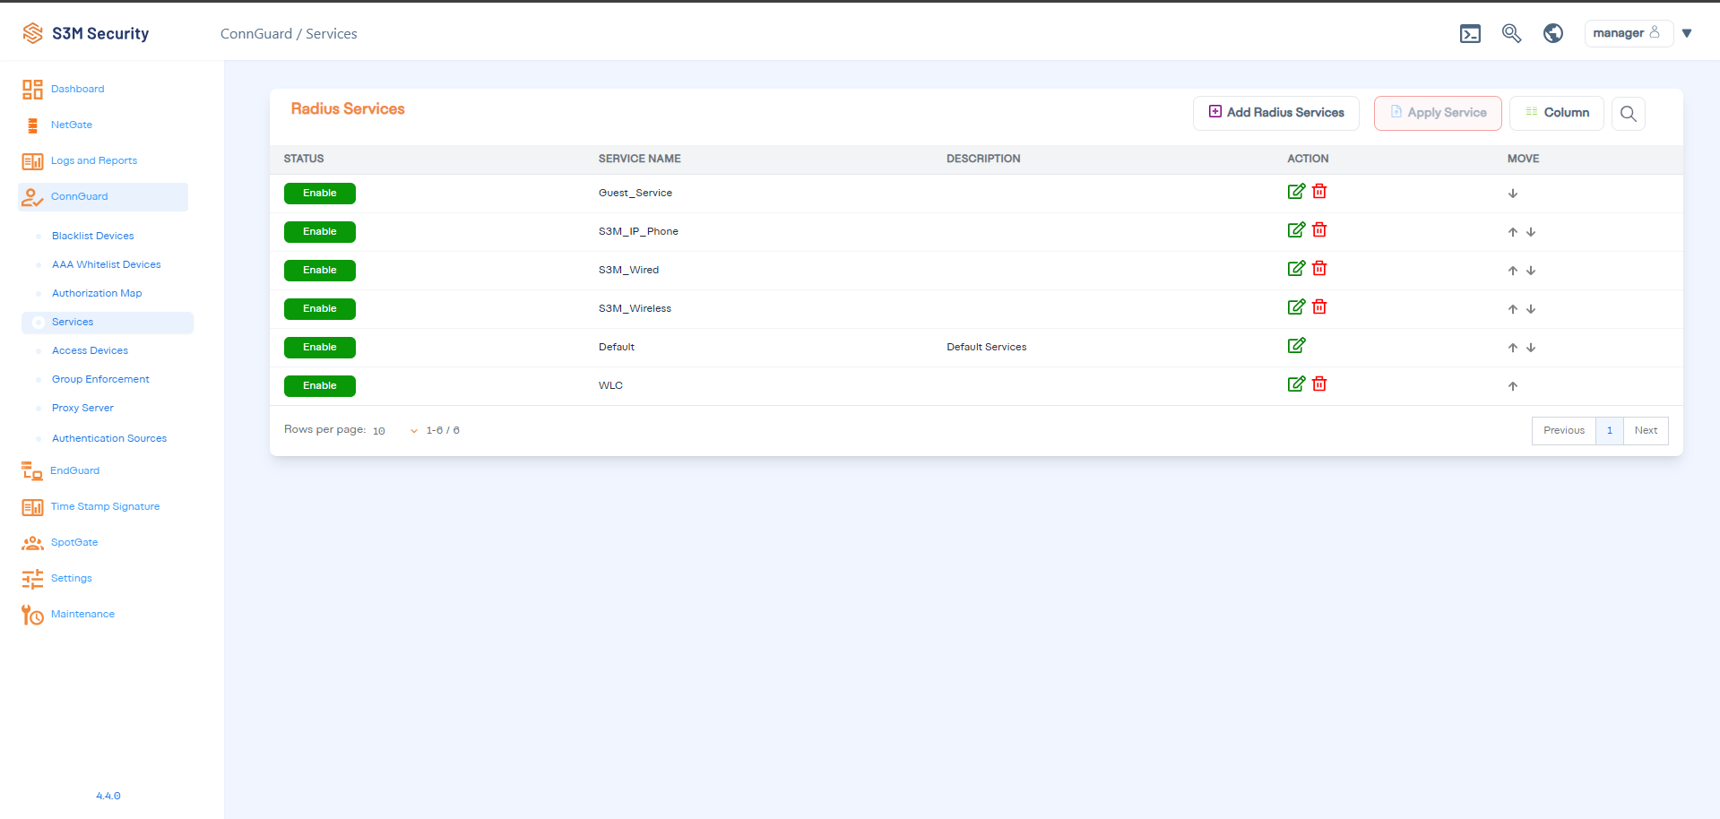Move S3M_IP_Phone up one row
Screen dimensions: 1720x819
tap(1513, 232)
